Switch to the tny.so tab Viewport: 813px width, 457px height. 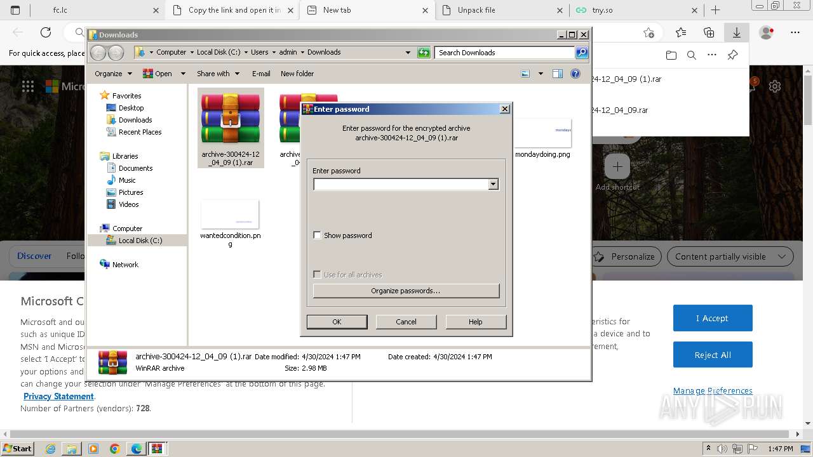(636, 10)
